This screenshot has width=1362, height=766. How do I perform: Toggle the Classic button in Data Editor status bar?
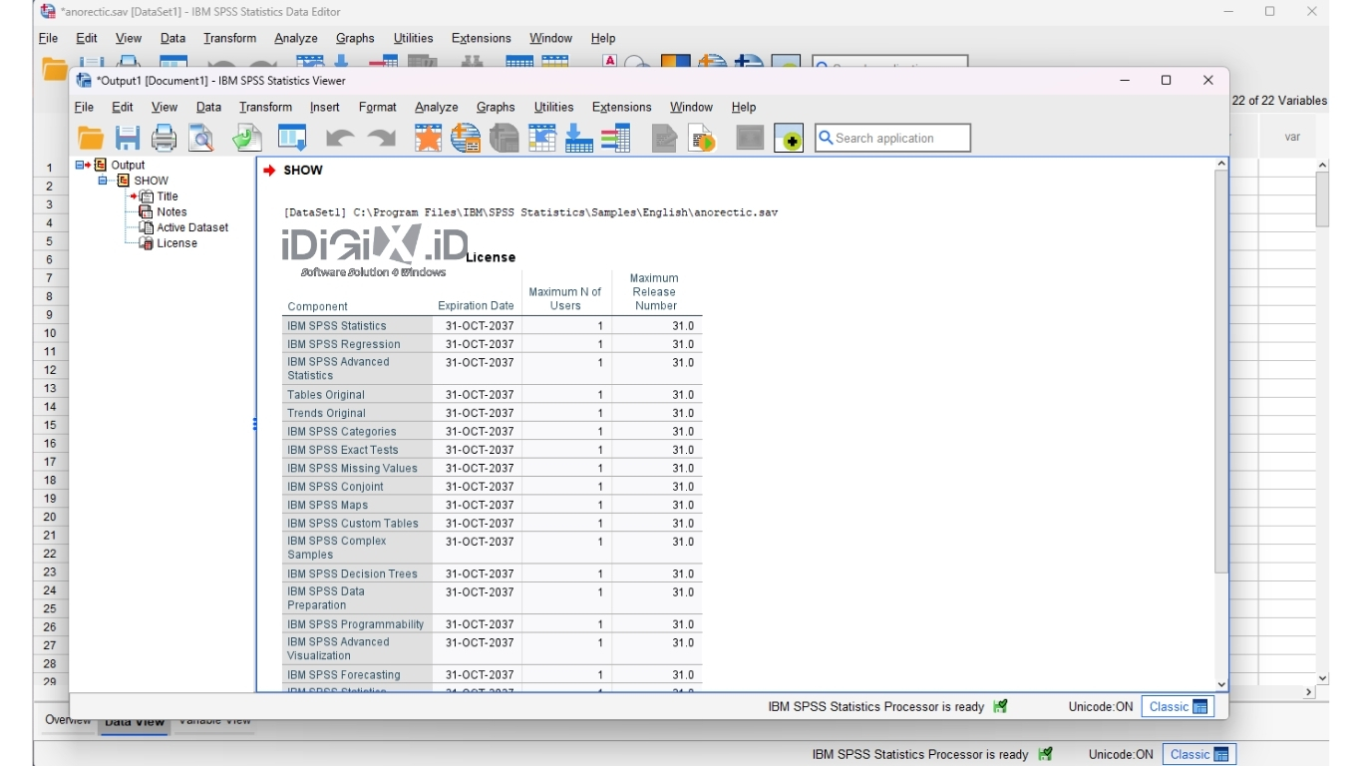(1199, 754)
